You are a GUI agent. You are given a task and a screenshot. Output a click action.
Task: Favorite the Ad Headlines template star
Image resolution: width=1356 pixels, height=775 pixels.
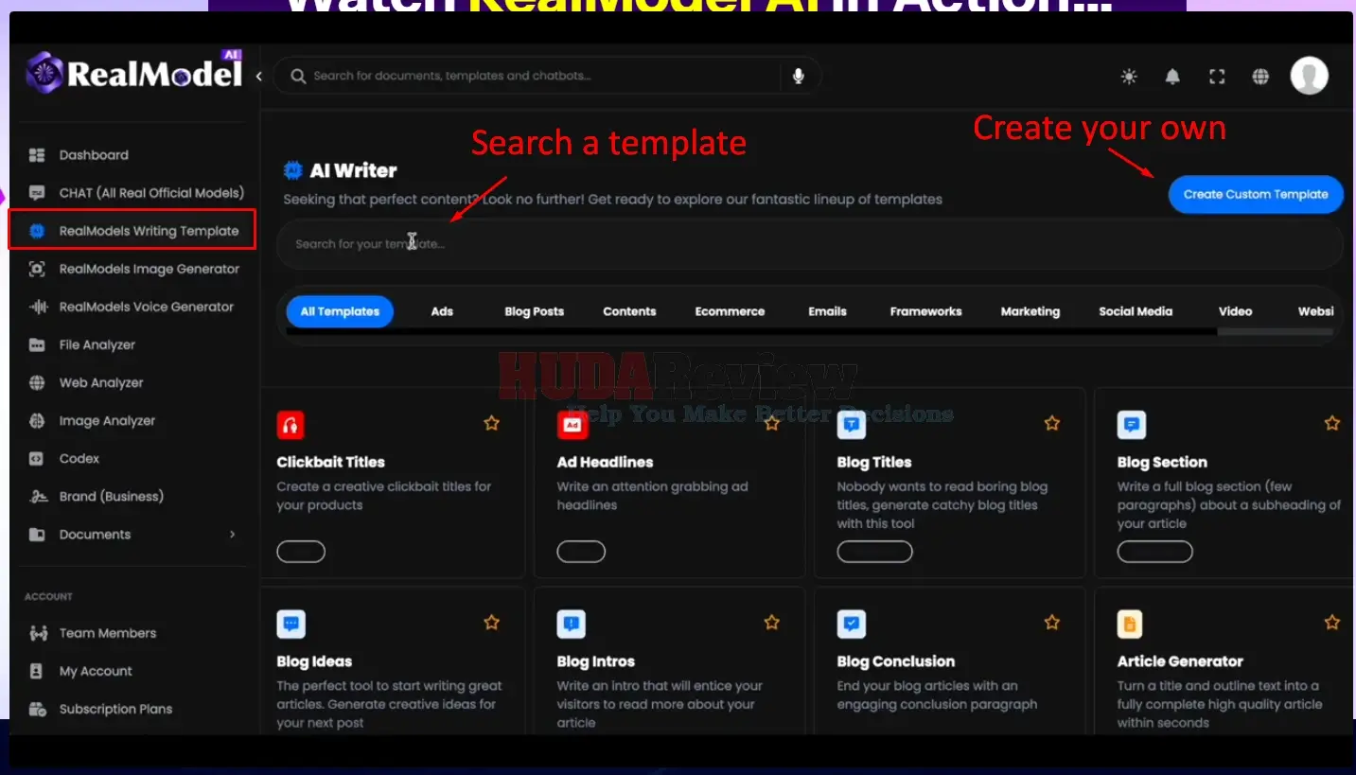click(772, 423)
